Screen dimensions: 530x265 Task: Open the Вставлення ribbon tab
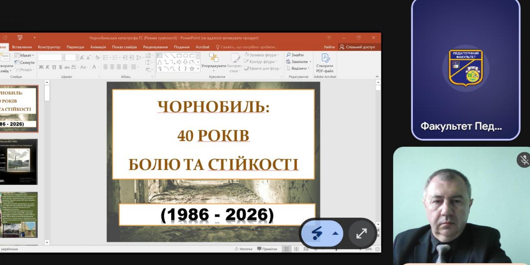22,47
